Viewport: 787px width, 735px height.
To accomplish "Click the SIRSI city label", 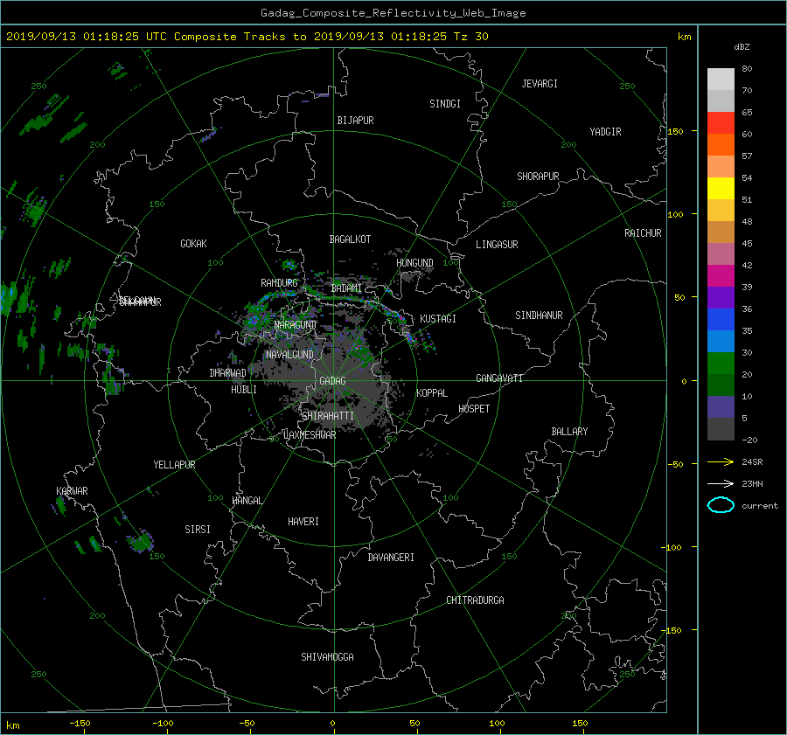I will pos(198,530).
